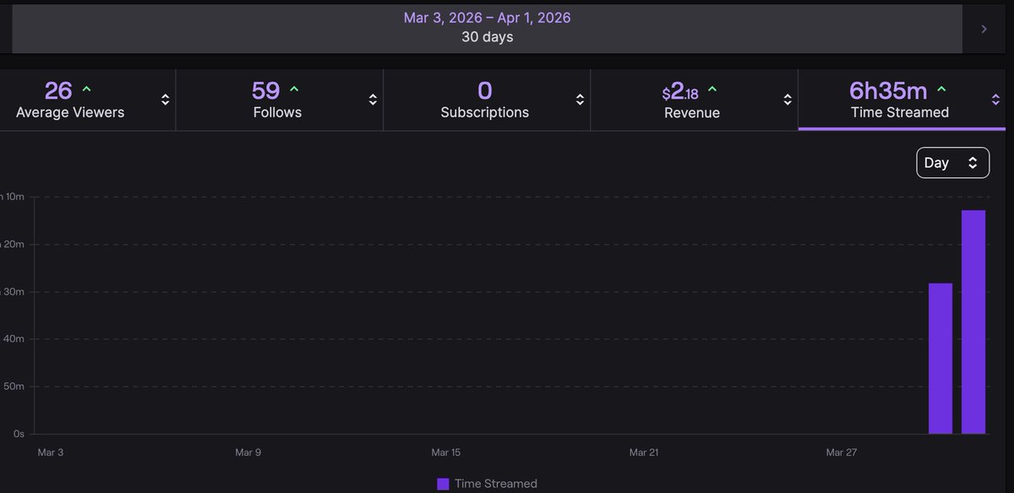Select the Time Streamed metric tab
1014x493 pixels.
click(x=901, y=100)
